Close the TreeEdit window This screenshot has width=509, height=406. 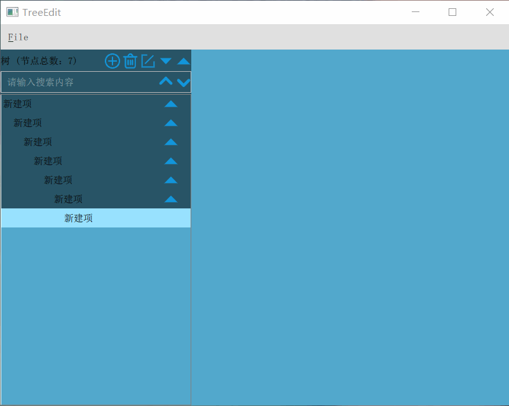coord(490,12)
